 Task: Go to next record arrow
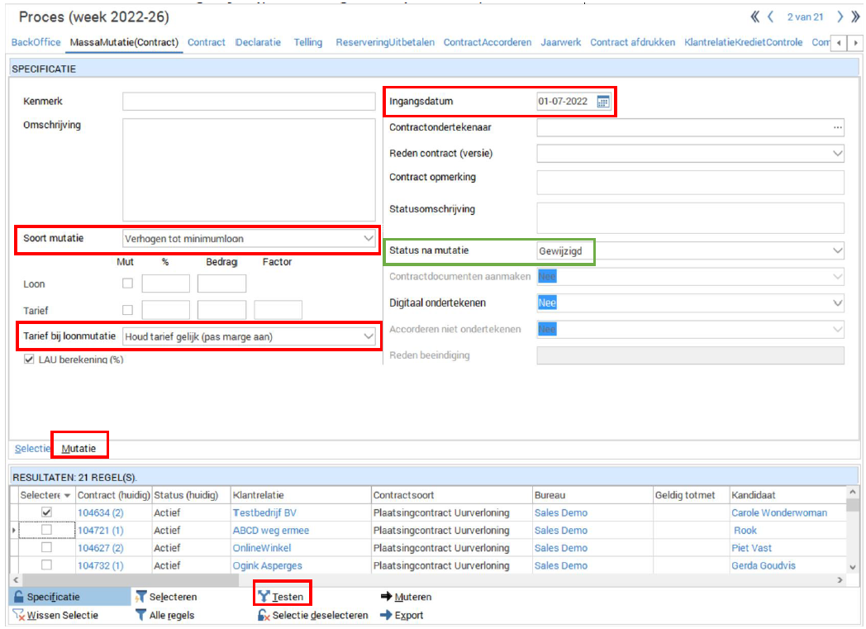coord(840,17)
